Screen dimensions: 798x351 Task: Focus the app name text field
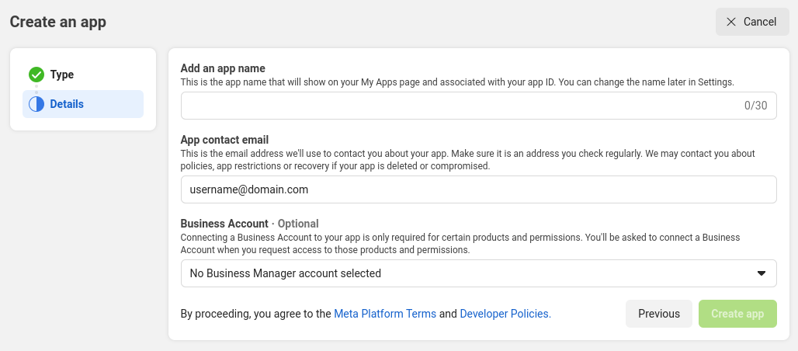[x=458, y=106]
